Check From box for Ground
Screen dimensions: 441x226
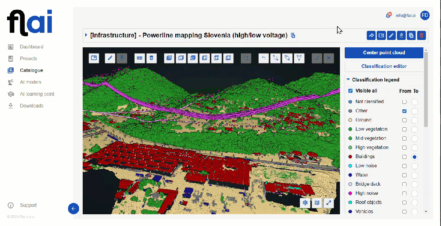click(404, 120)
